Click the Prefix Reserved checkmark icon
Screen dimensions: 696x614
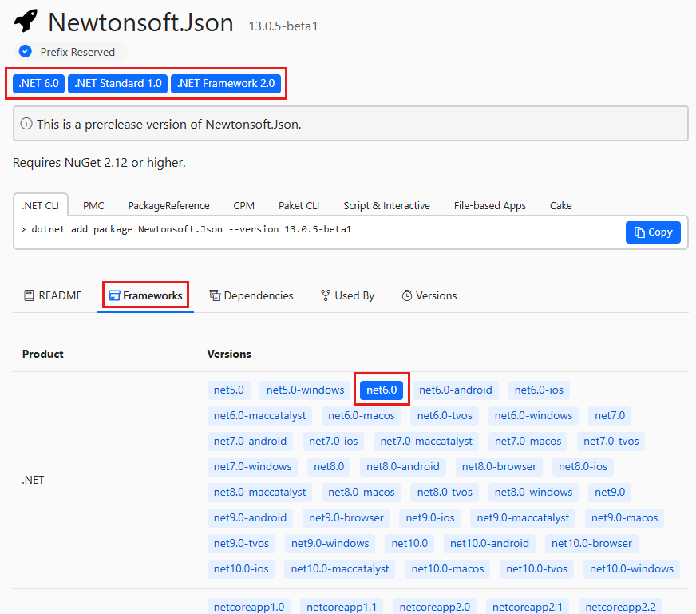26,52
